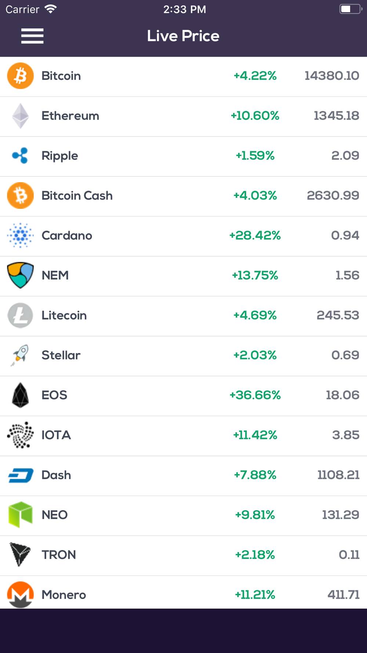The image size is (367, 653).
Task: Tap the IOTA dotted logo icon
Action: [x=21, y=435]
